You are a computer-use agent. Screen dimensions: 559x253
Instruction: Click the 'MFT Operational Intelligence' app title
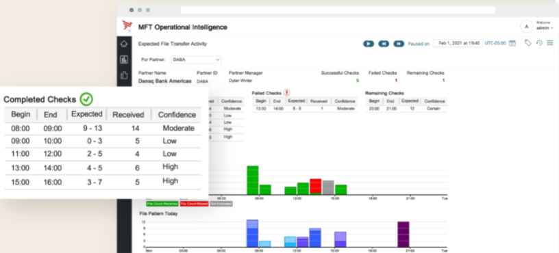coord(182,27)
